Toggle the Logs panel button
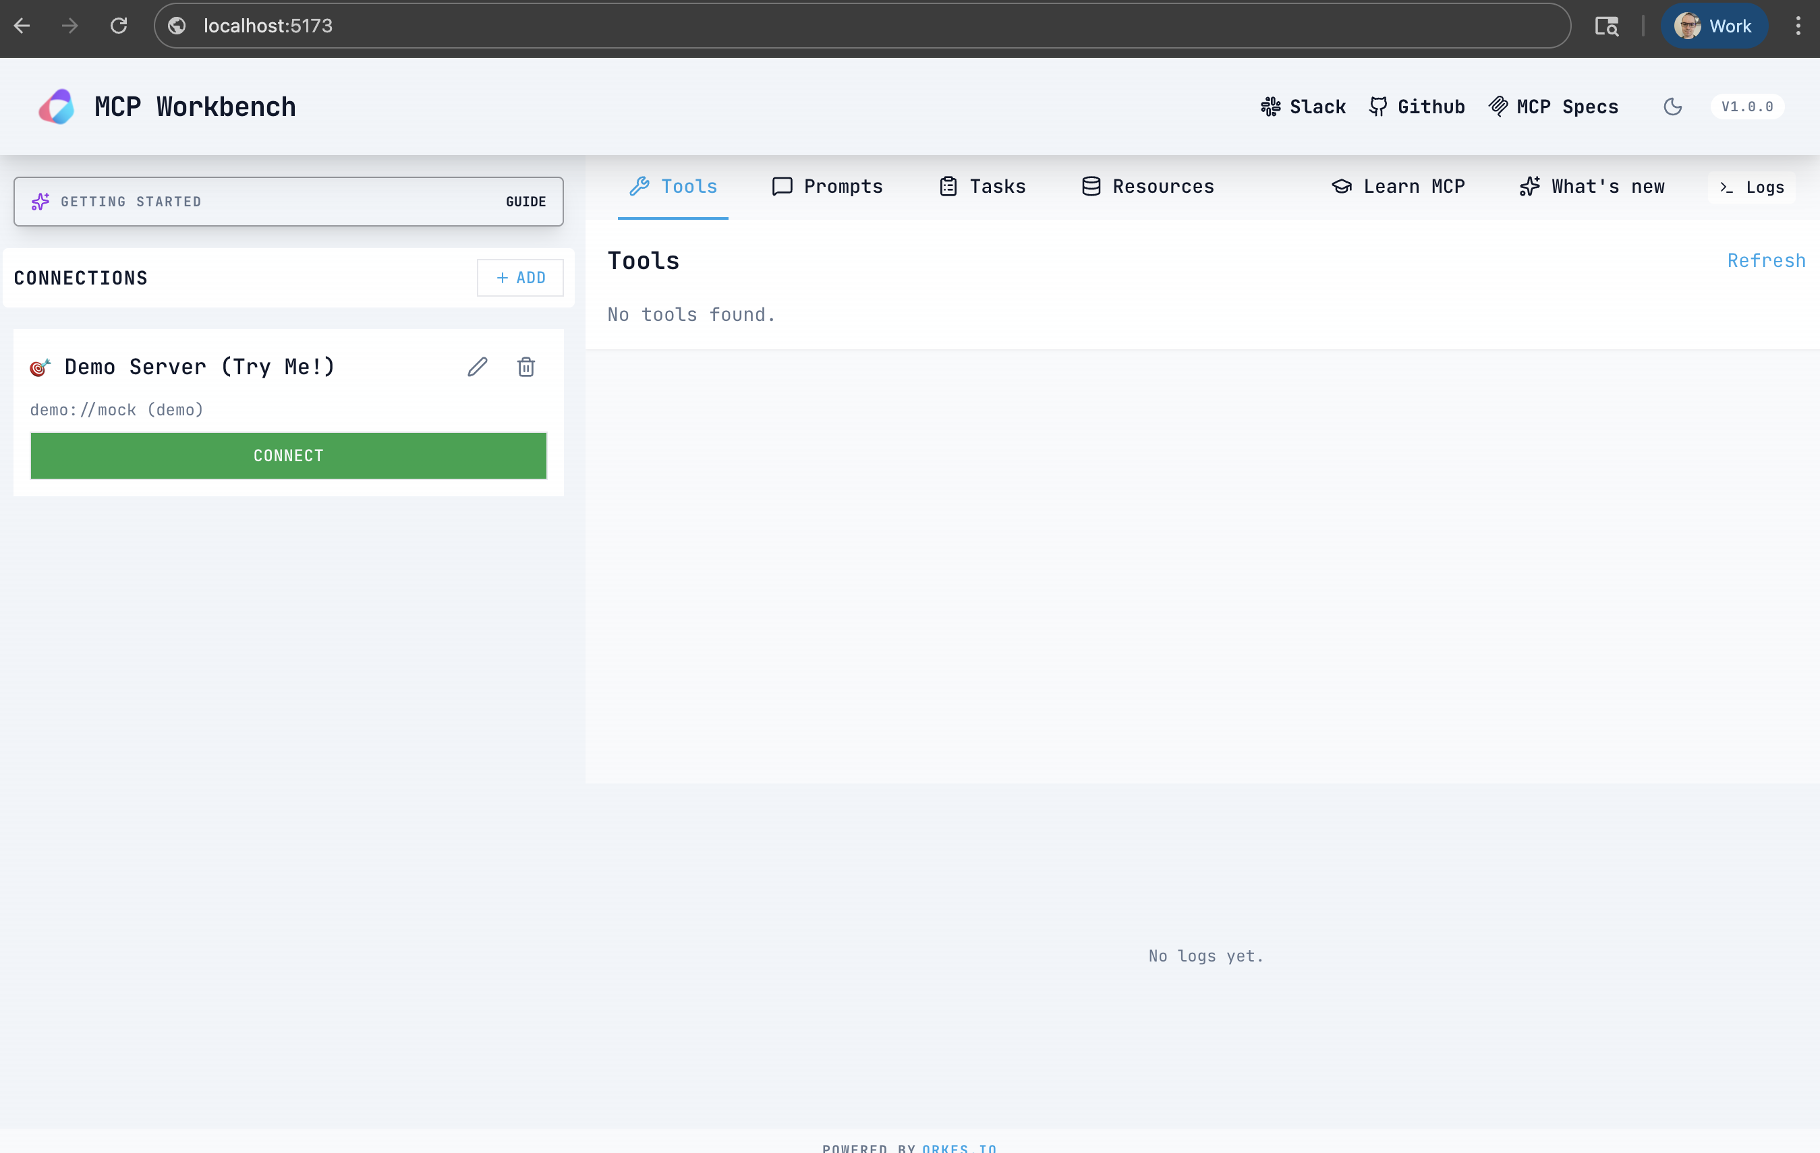 [x=1751, y=187]
